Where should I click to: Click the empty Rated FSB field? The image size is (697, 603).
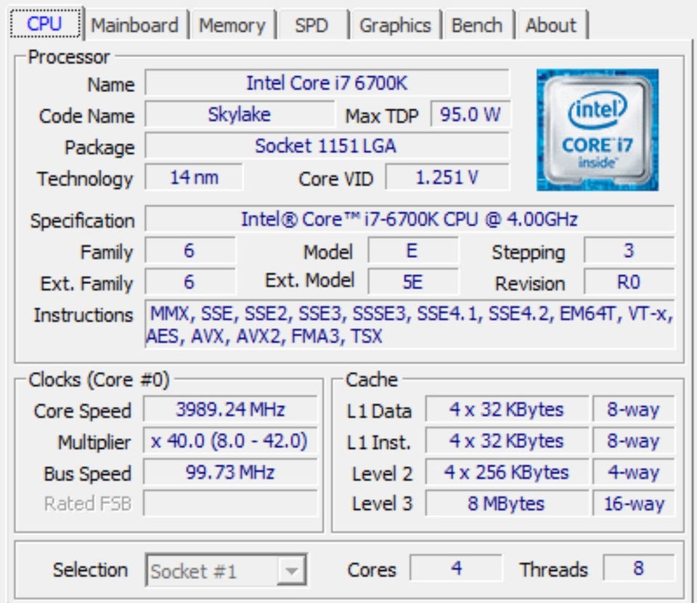230,503
